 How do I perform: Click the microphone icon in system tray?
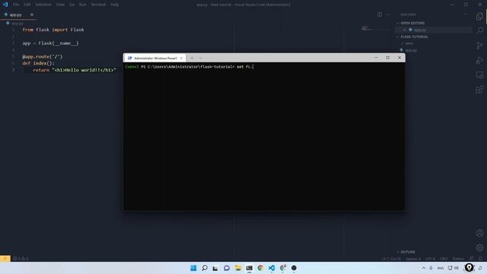click(x=431, y=268)
